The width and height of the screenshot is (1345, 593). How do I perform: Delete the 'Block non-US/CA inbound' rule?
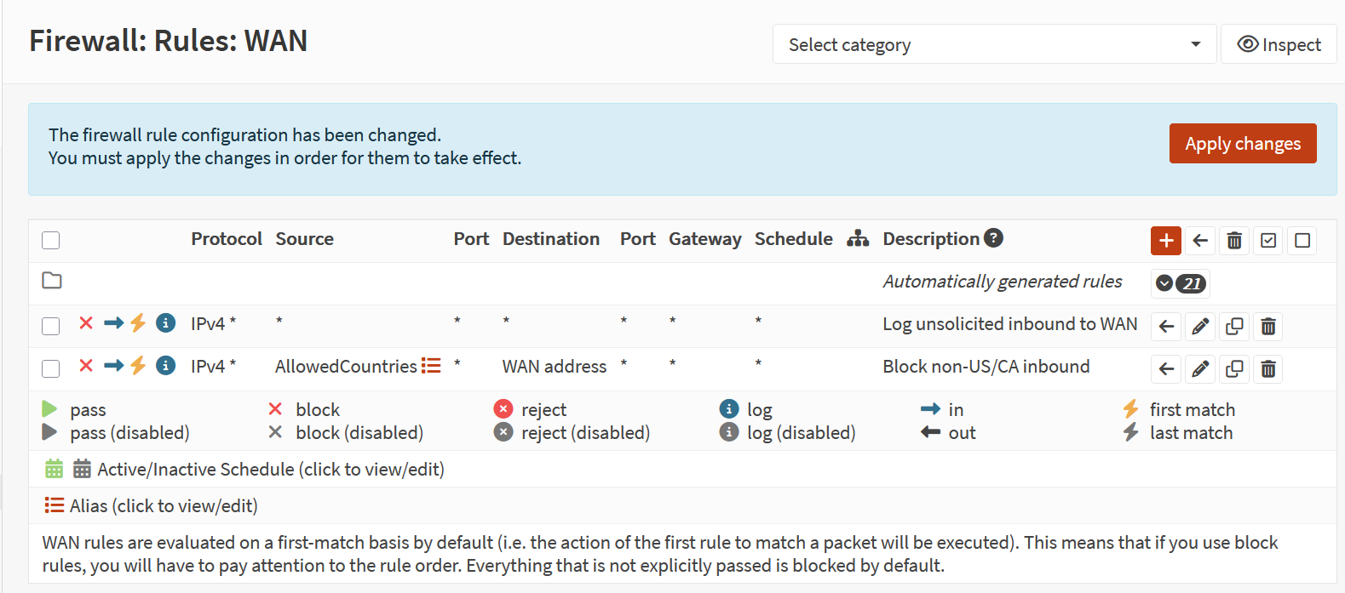(1268, 368)
